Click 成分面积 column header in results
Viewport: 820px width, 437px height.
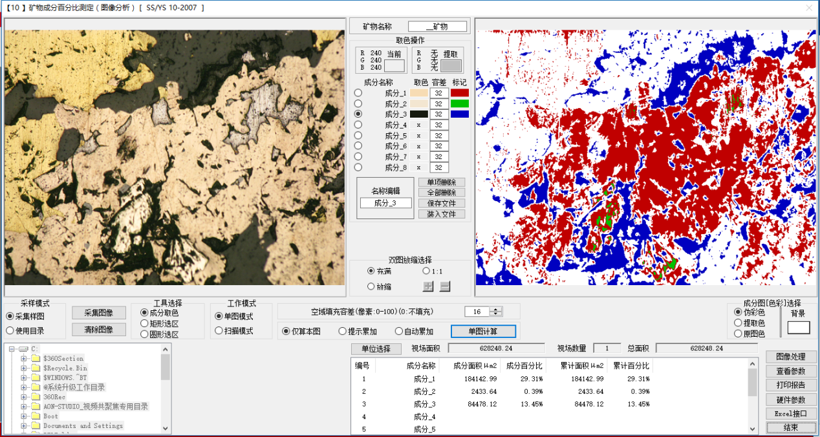tap(475, 366)
